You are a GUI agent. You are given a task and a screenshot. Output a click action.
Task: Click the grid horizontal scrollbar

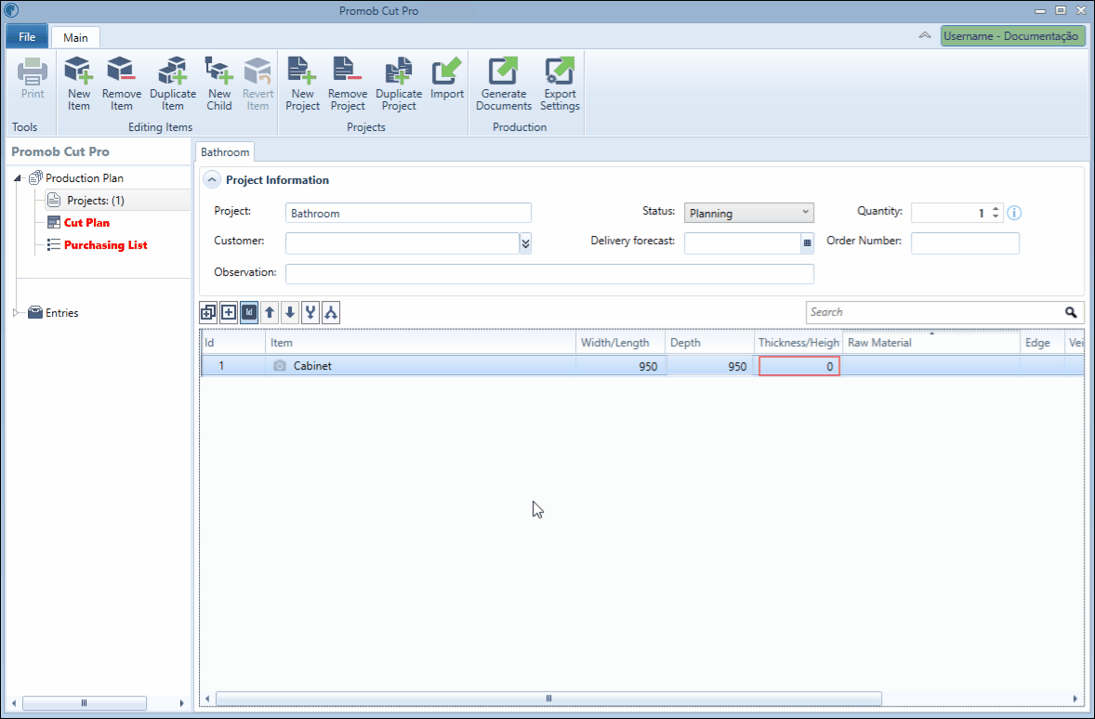[548, 699]
